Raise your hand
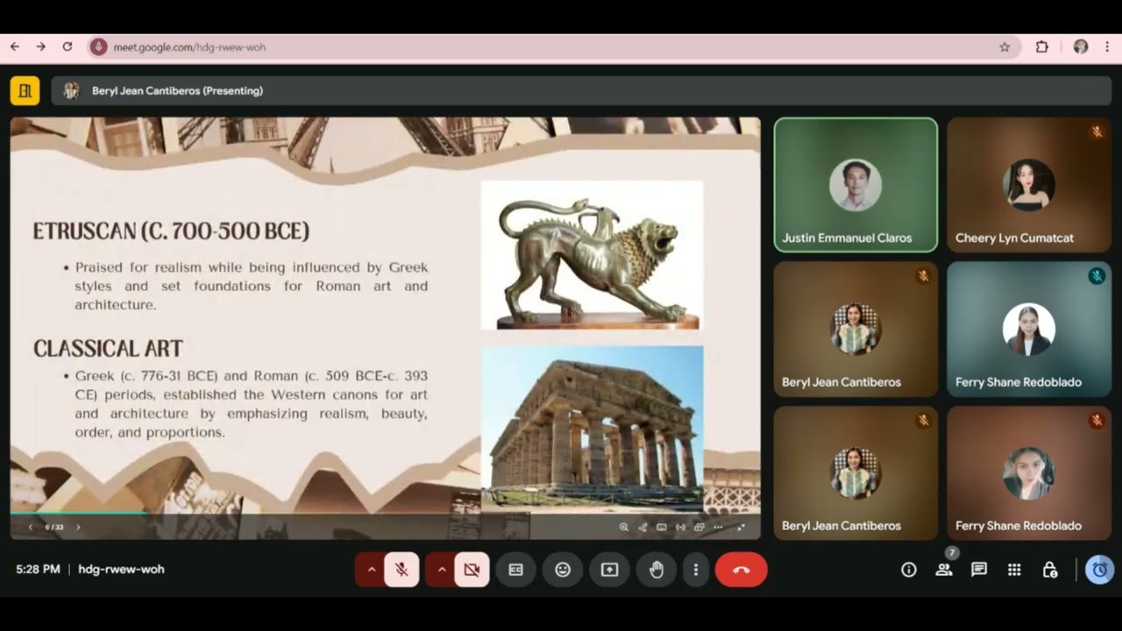Viewport: 1122px width, 631px height. point(657,570)
